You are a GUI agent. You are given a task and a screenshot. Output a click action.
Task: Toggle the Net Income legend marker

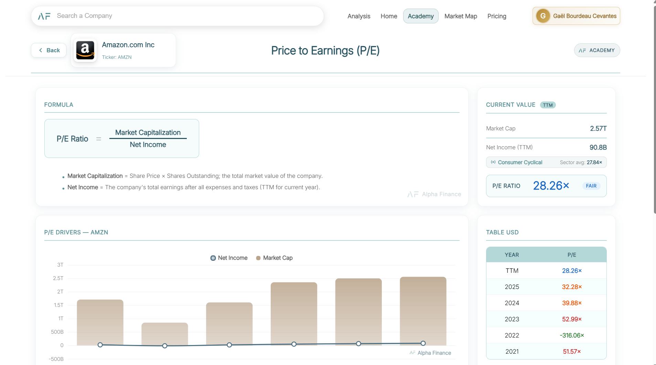(213, 258)
